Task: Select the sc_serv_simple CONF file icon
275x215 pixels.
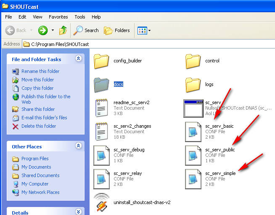Action: coord(193,179)
